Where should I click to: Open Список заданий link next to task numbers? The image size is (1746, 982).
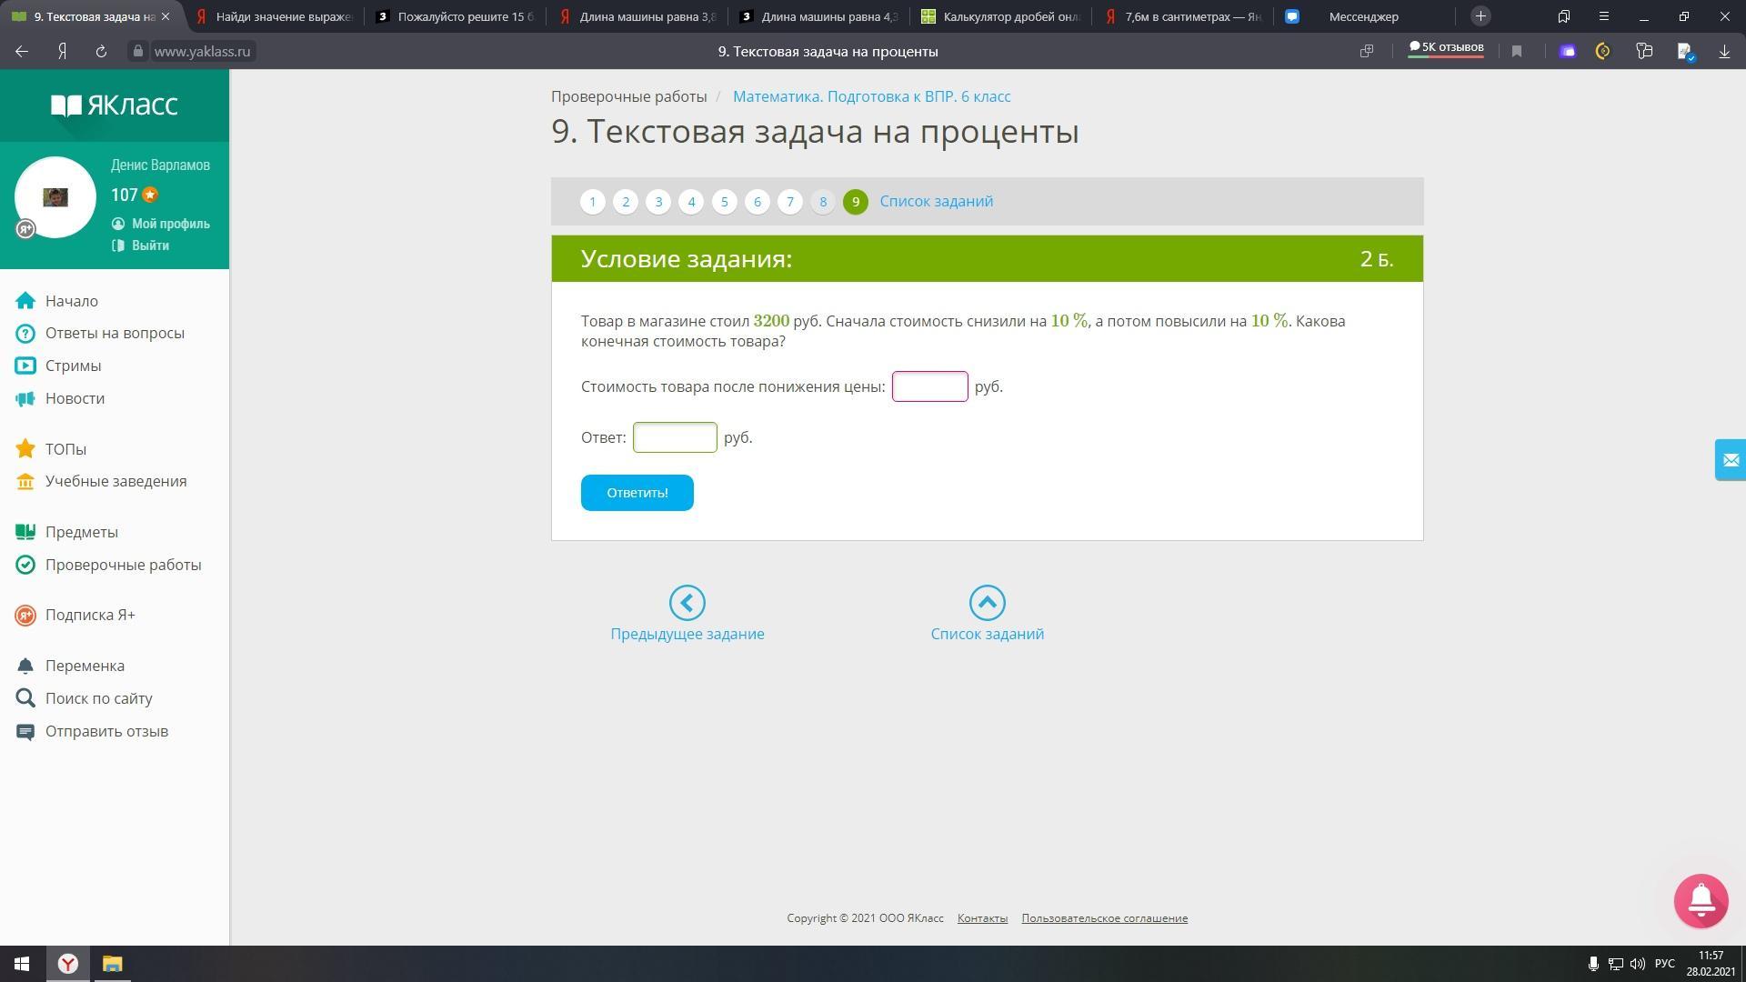click(x=937, y=201)
